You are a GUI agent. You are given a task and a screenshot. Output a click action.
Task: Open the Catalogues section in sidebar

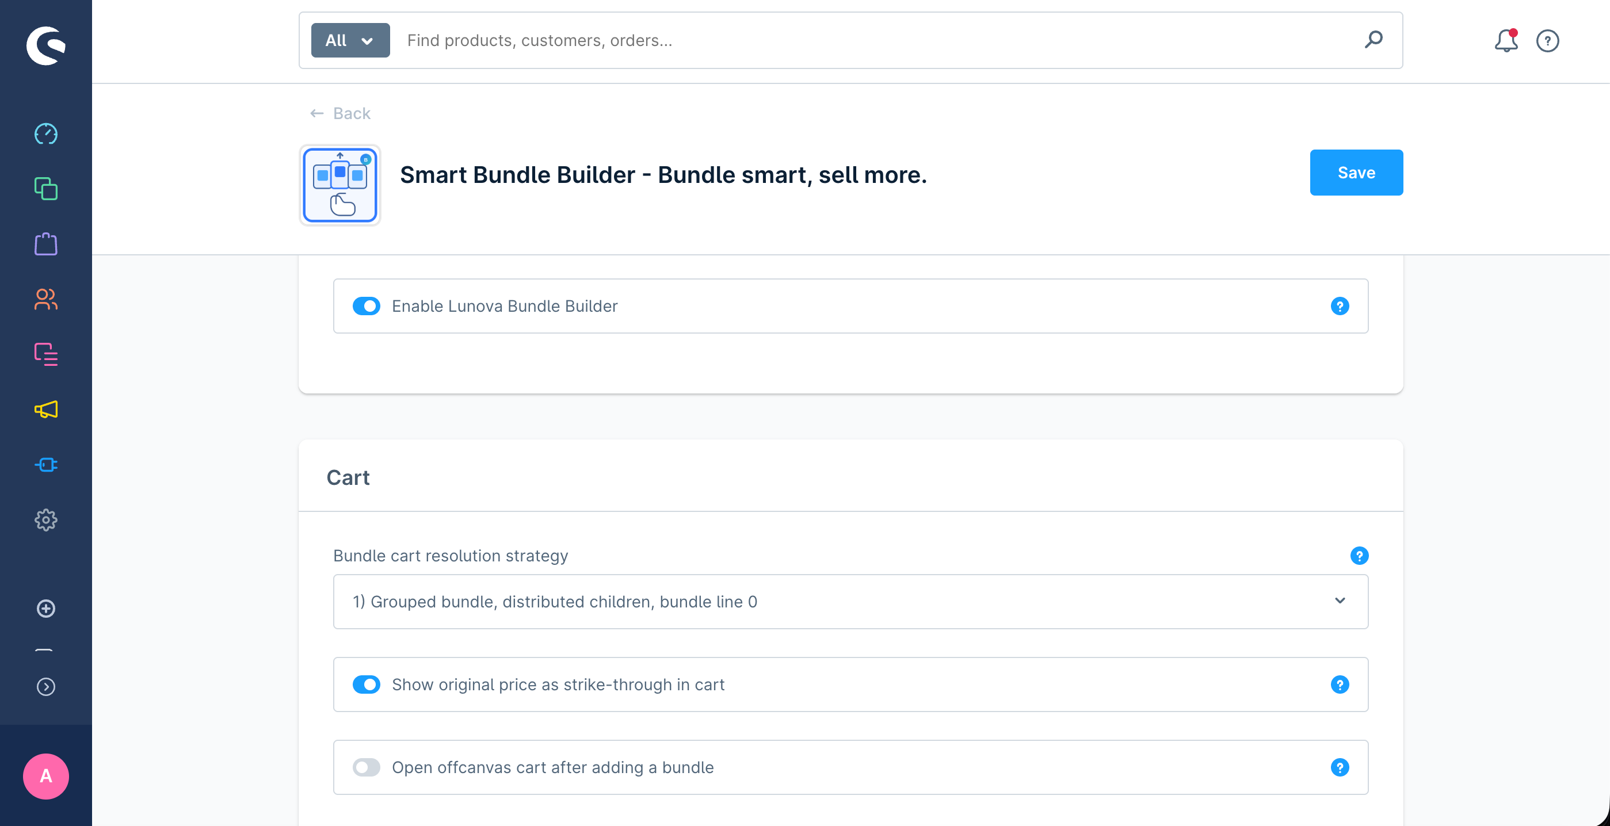[x=45, y=189]
